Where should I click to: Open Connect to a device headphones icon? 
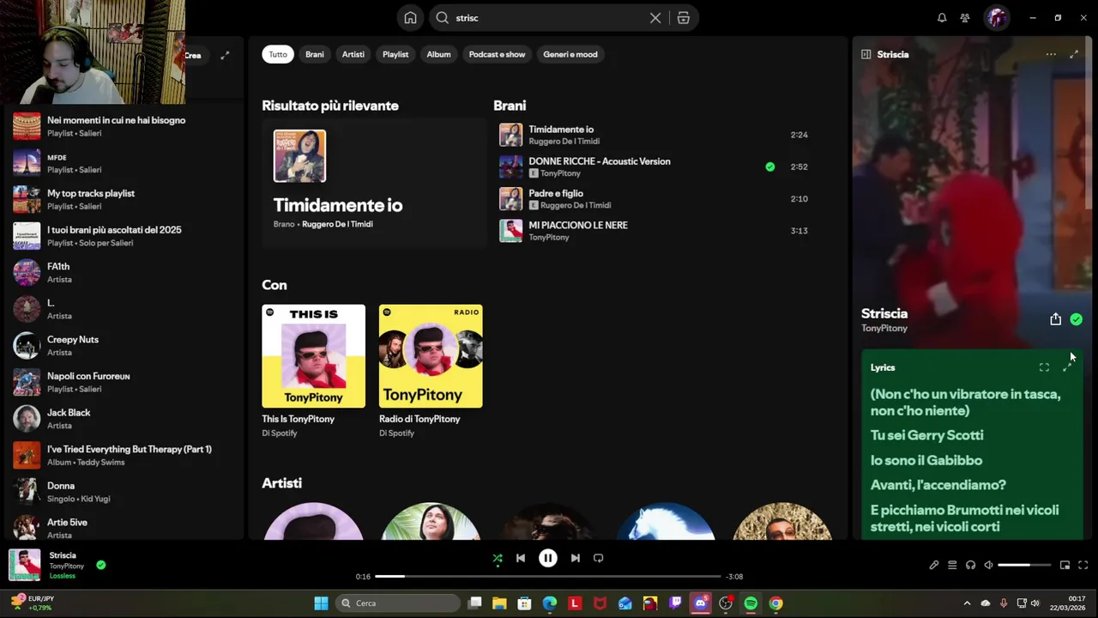click(970, 565)
